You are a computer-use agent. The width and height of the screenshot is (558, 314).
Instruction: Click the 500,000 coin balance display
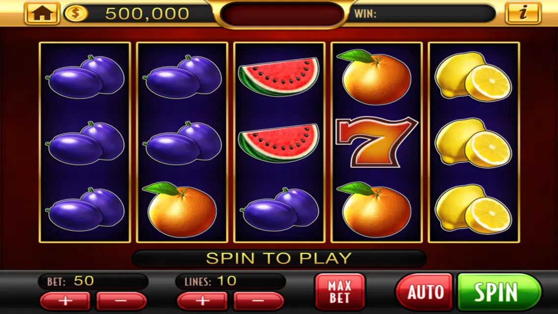click(x=146, y=14)
